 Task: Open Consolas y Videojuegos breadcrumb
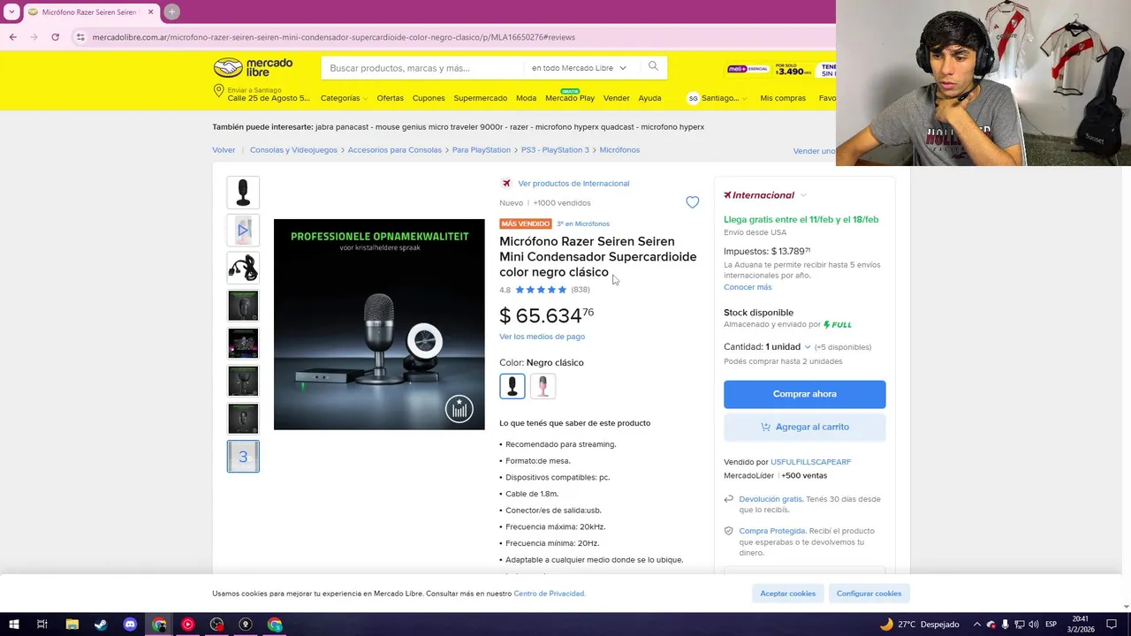(293, 150)
